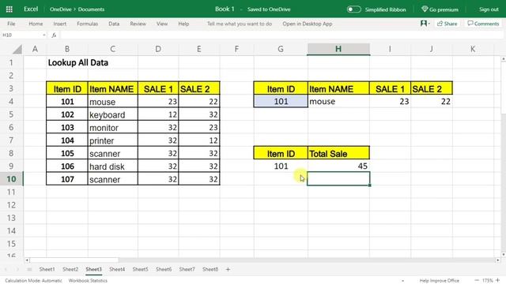Switch to the Review tab
The height and width of the screenshot is (284, 506).
[x=138, y=24]
